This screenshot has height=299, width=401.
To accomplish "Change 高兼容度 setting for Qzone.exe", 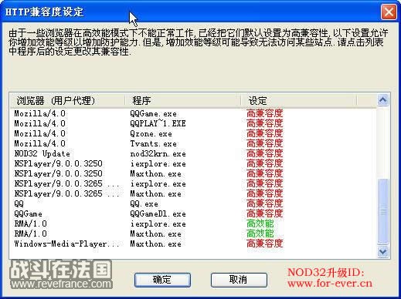I will click(264, 133).
